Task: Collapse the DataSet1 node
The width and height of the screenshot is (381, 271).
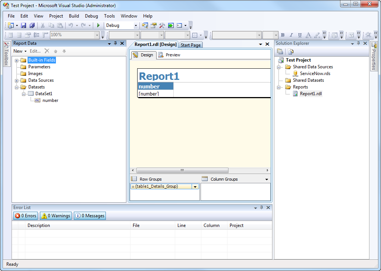Action: (x=23, y=94)
